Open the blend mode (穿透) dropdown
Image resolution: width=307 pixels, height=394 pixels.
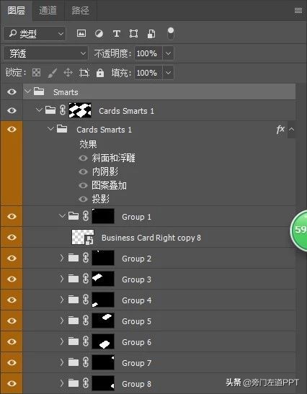coord(45,53)
